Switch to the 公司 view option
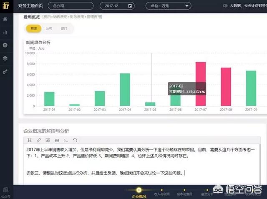This screenshot has height=199, width=267. [x=49, y=28]
